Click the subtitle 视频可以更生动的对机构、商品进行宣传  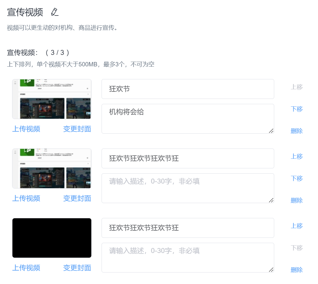pyautogui.click(x=62, y=28)
